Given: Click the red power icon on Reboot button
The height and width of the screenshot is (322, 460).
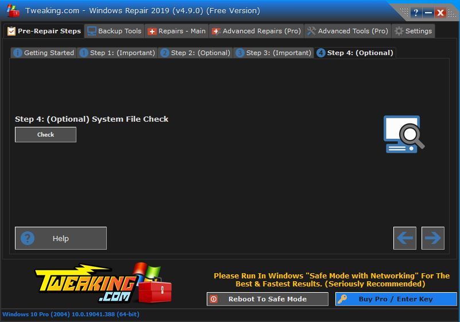Looking at the screenshot, I should coord(214,299).
